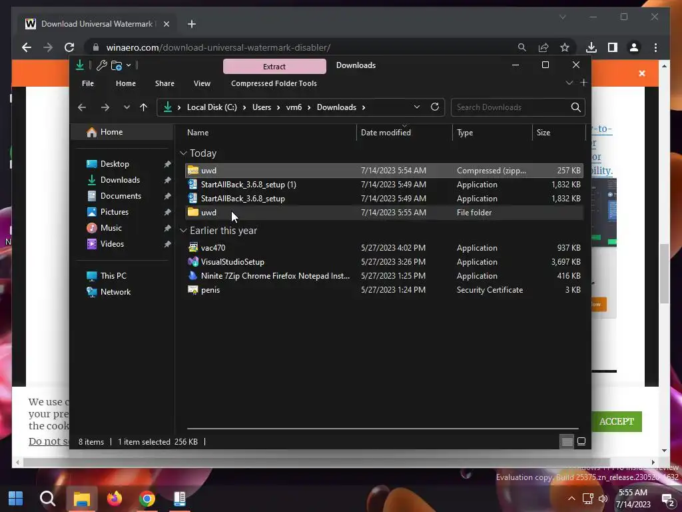The width and height of the screenshot is (682, 512).
Task: Close the Download Universal Watermark browser tab
Action: [166, 24]
